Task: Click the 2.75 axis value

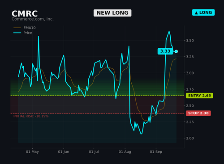Action: tap(190, 89)
